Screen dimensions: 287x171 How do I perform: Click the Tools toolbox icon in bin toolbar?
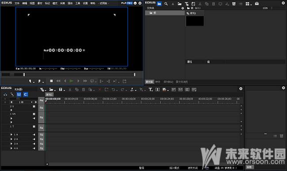tap(257, 4)
